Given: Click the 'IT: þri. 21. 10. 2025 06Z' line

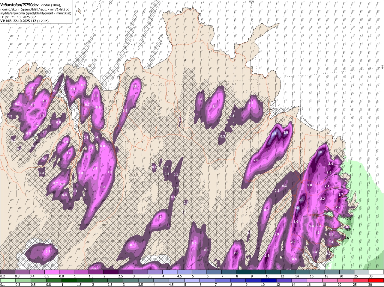Looking at the screenshot, I should point(18,17).
